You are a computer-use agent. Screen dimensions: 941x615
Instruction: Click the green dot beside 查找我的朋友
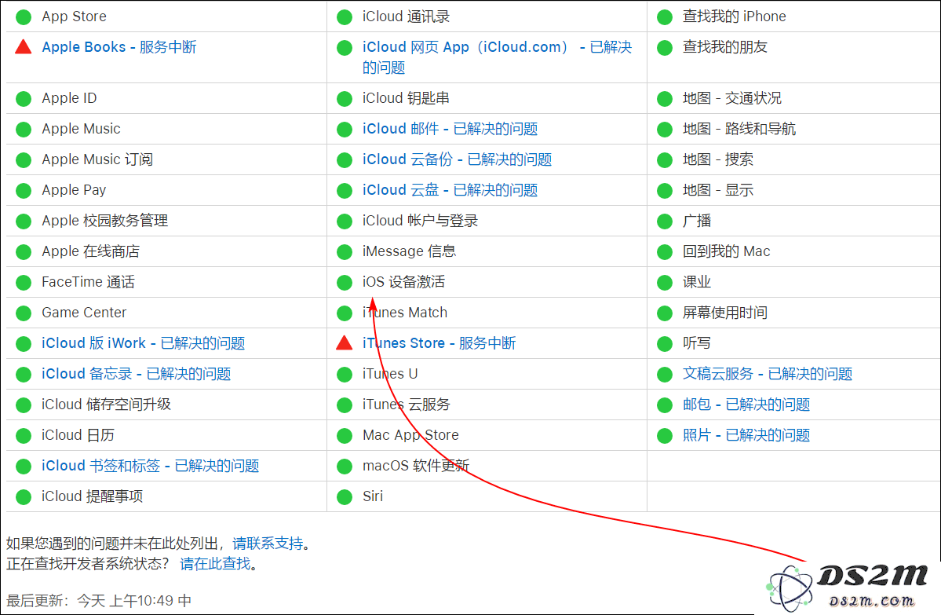pos(665,47)
